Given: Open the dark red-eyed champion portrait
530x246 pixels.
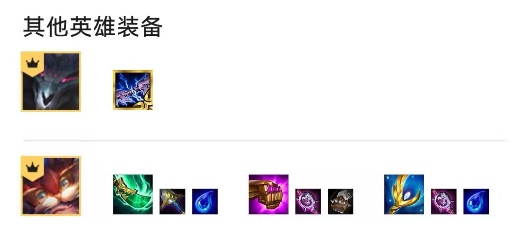Looking at the screenshot, I should 51,81.
